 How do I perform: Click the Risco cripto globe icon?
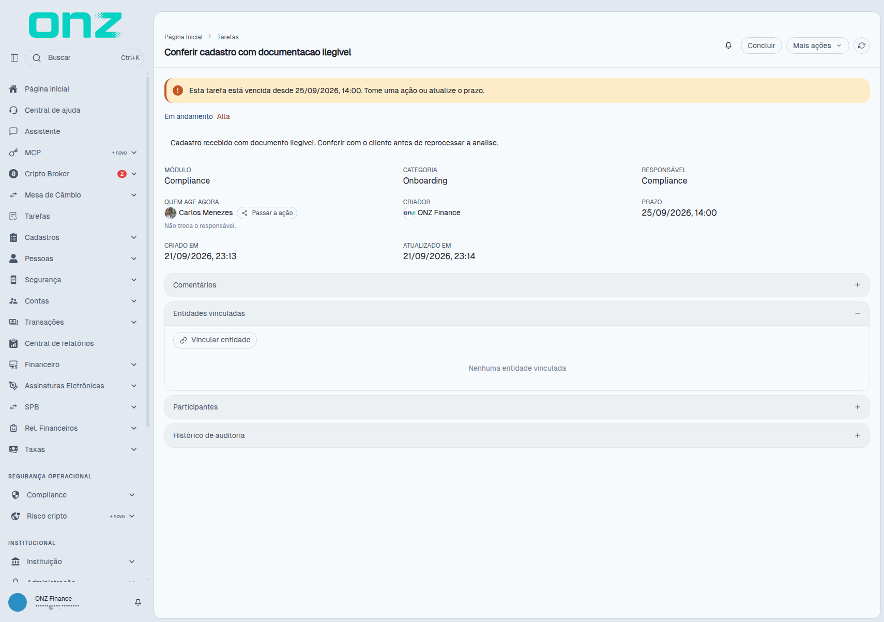tap(16, 516)
